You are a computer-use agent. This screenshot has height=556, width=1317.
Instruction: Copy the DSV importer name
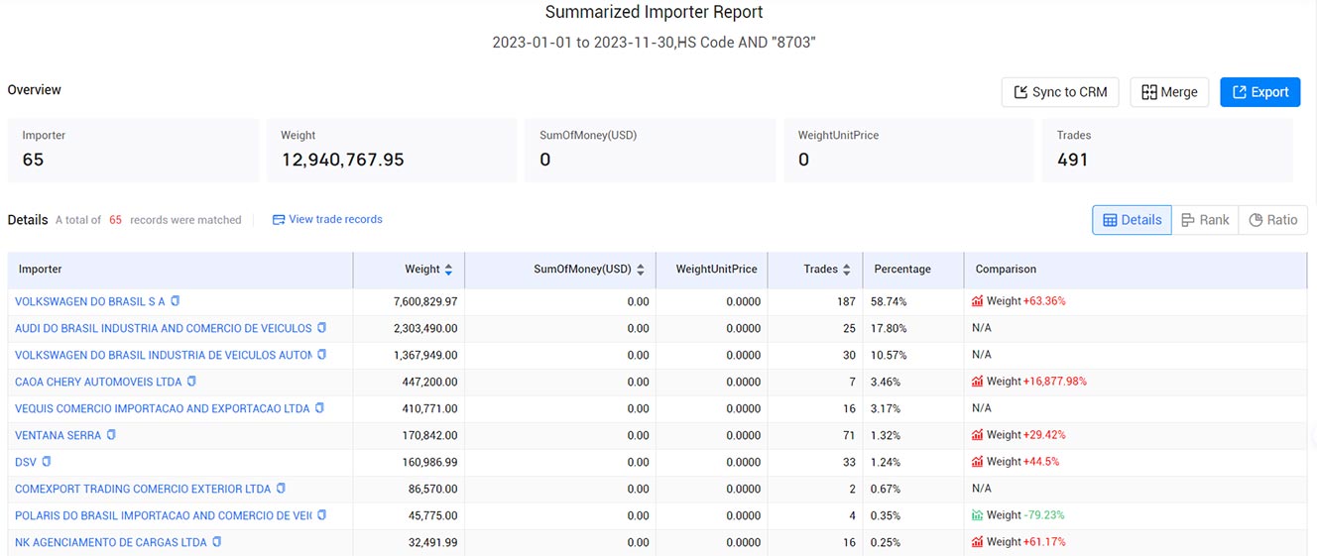pyautogui.click(x=47, y=462)
